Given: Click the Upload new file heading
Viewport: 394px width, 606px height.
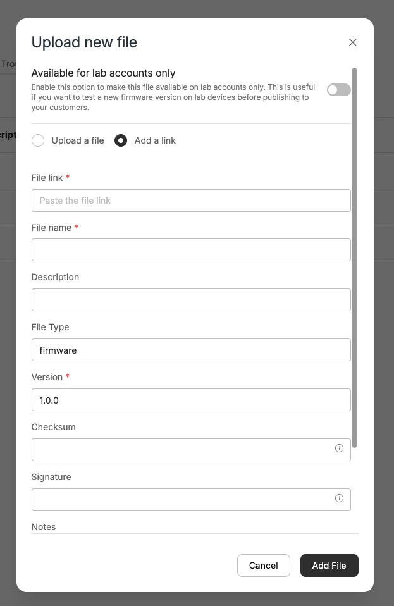Looking at the screenshot, I should [84, 42].
